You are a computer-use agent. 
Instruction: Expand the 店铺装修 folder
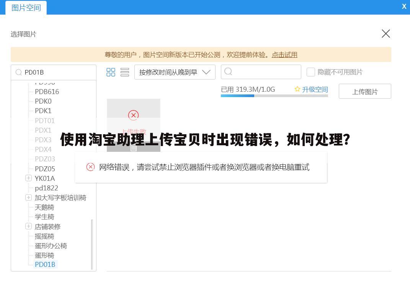(28, 226)
